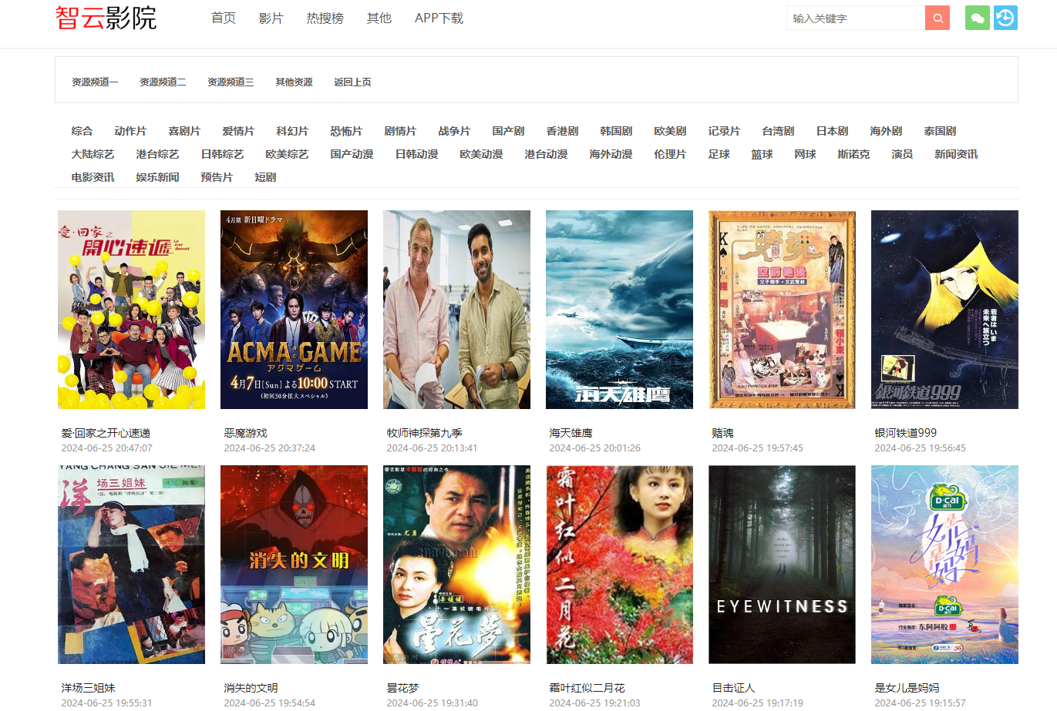Filter by 恐怖片 category
This screenshot has height=711, width=1057.
(346, 131)
